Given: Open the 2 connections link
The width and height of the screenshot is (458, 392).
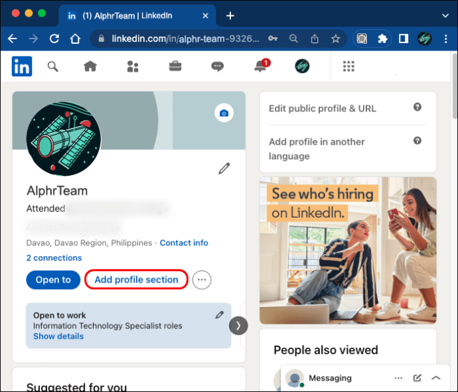Looking at the screenshot, I should [54, 258].
